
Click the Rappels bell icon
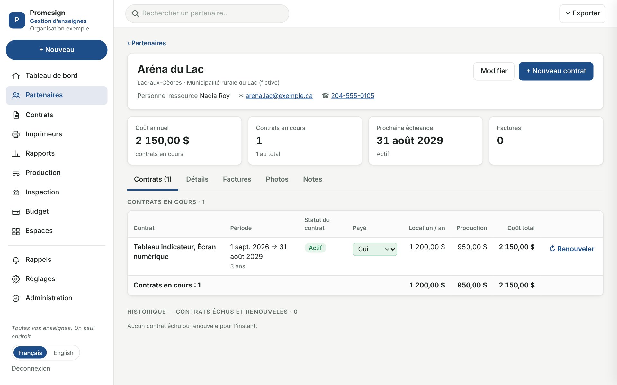coord(16,260)
